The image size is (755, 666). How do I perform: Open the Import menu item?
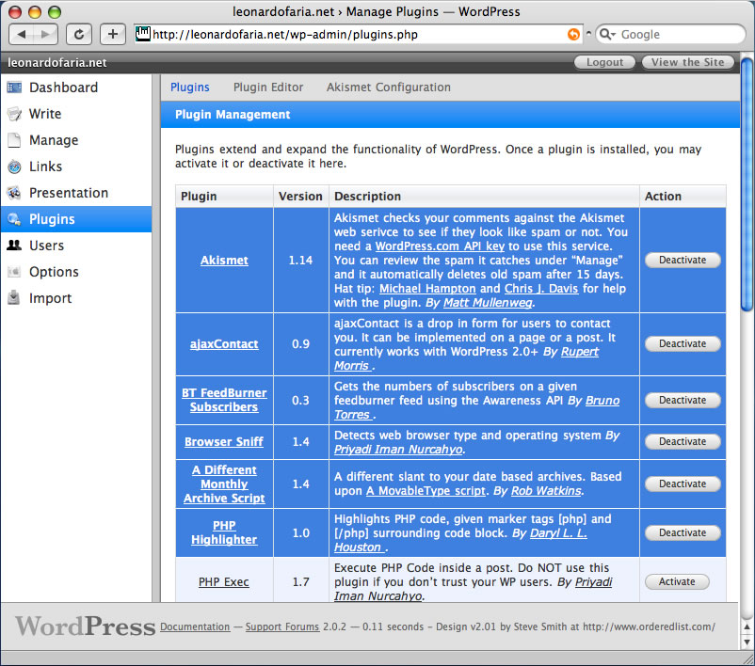click(50, 298)
